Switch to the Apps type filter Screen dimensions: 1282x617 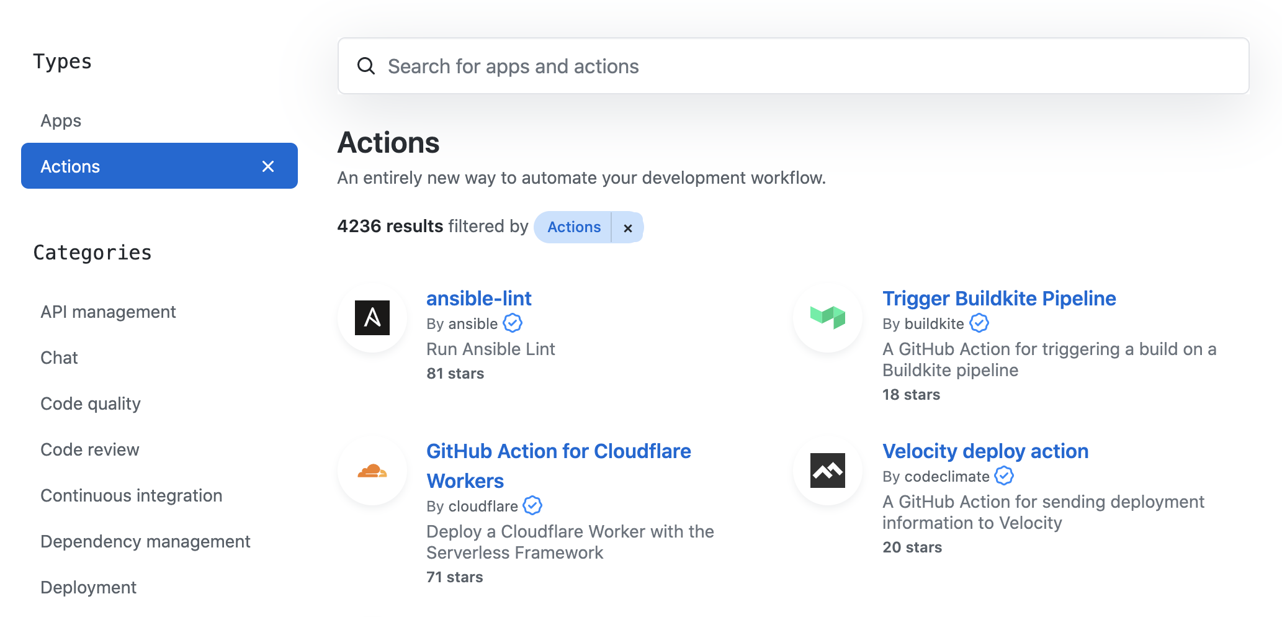point(60,120)
